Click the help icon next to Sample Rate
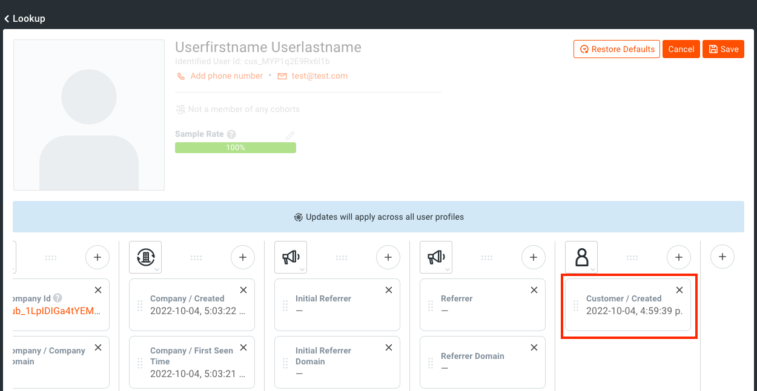This screenshot has width=757, height=391. click(231, 134)
